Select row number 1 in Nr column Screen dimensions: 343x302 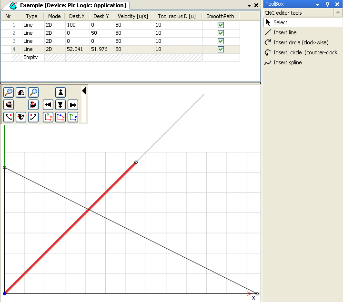[x=14, y=25]
